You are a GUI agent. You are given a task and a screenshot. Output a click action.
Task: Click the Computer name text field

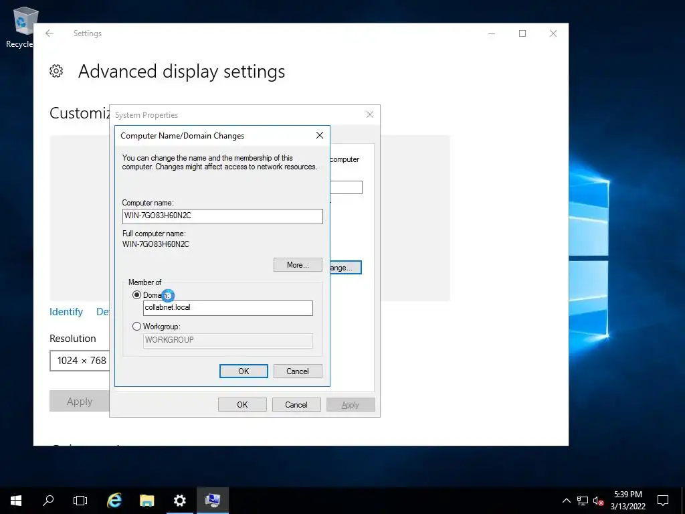click(222, 216)
